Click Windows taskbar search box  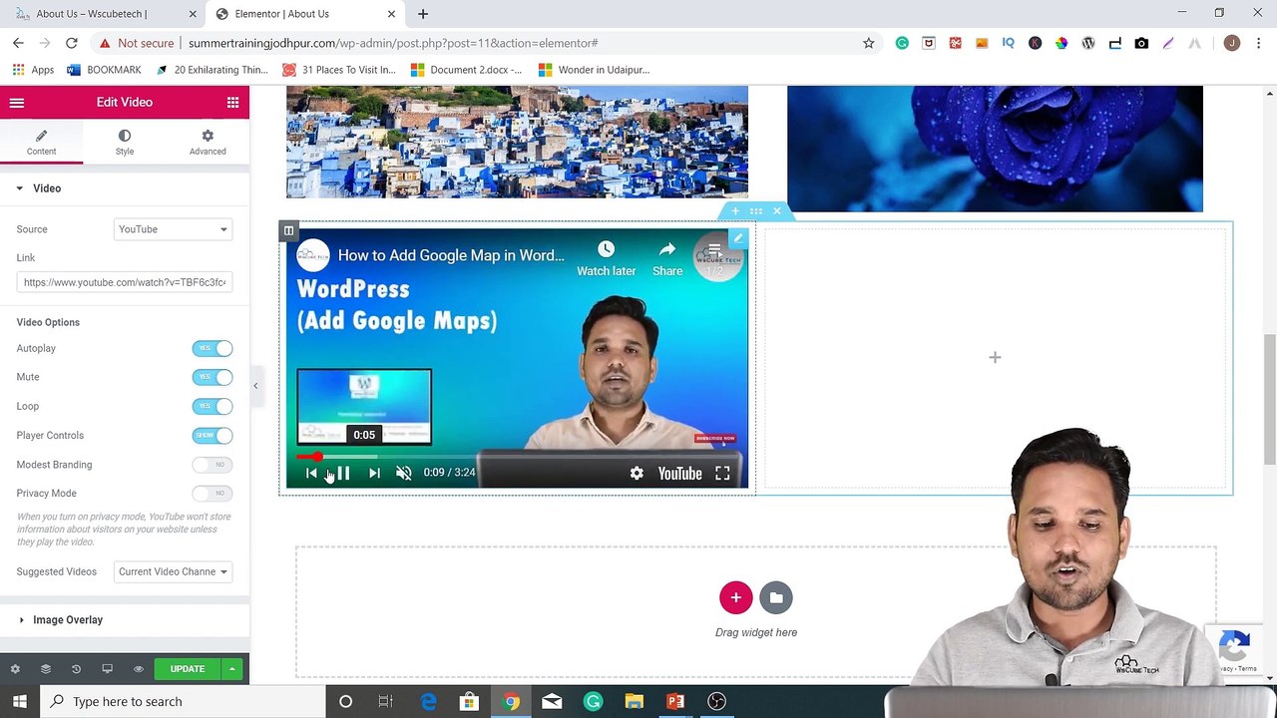coord(183,701)
